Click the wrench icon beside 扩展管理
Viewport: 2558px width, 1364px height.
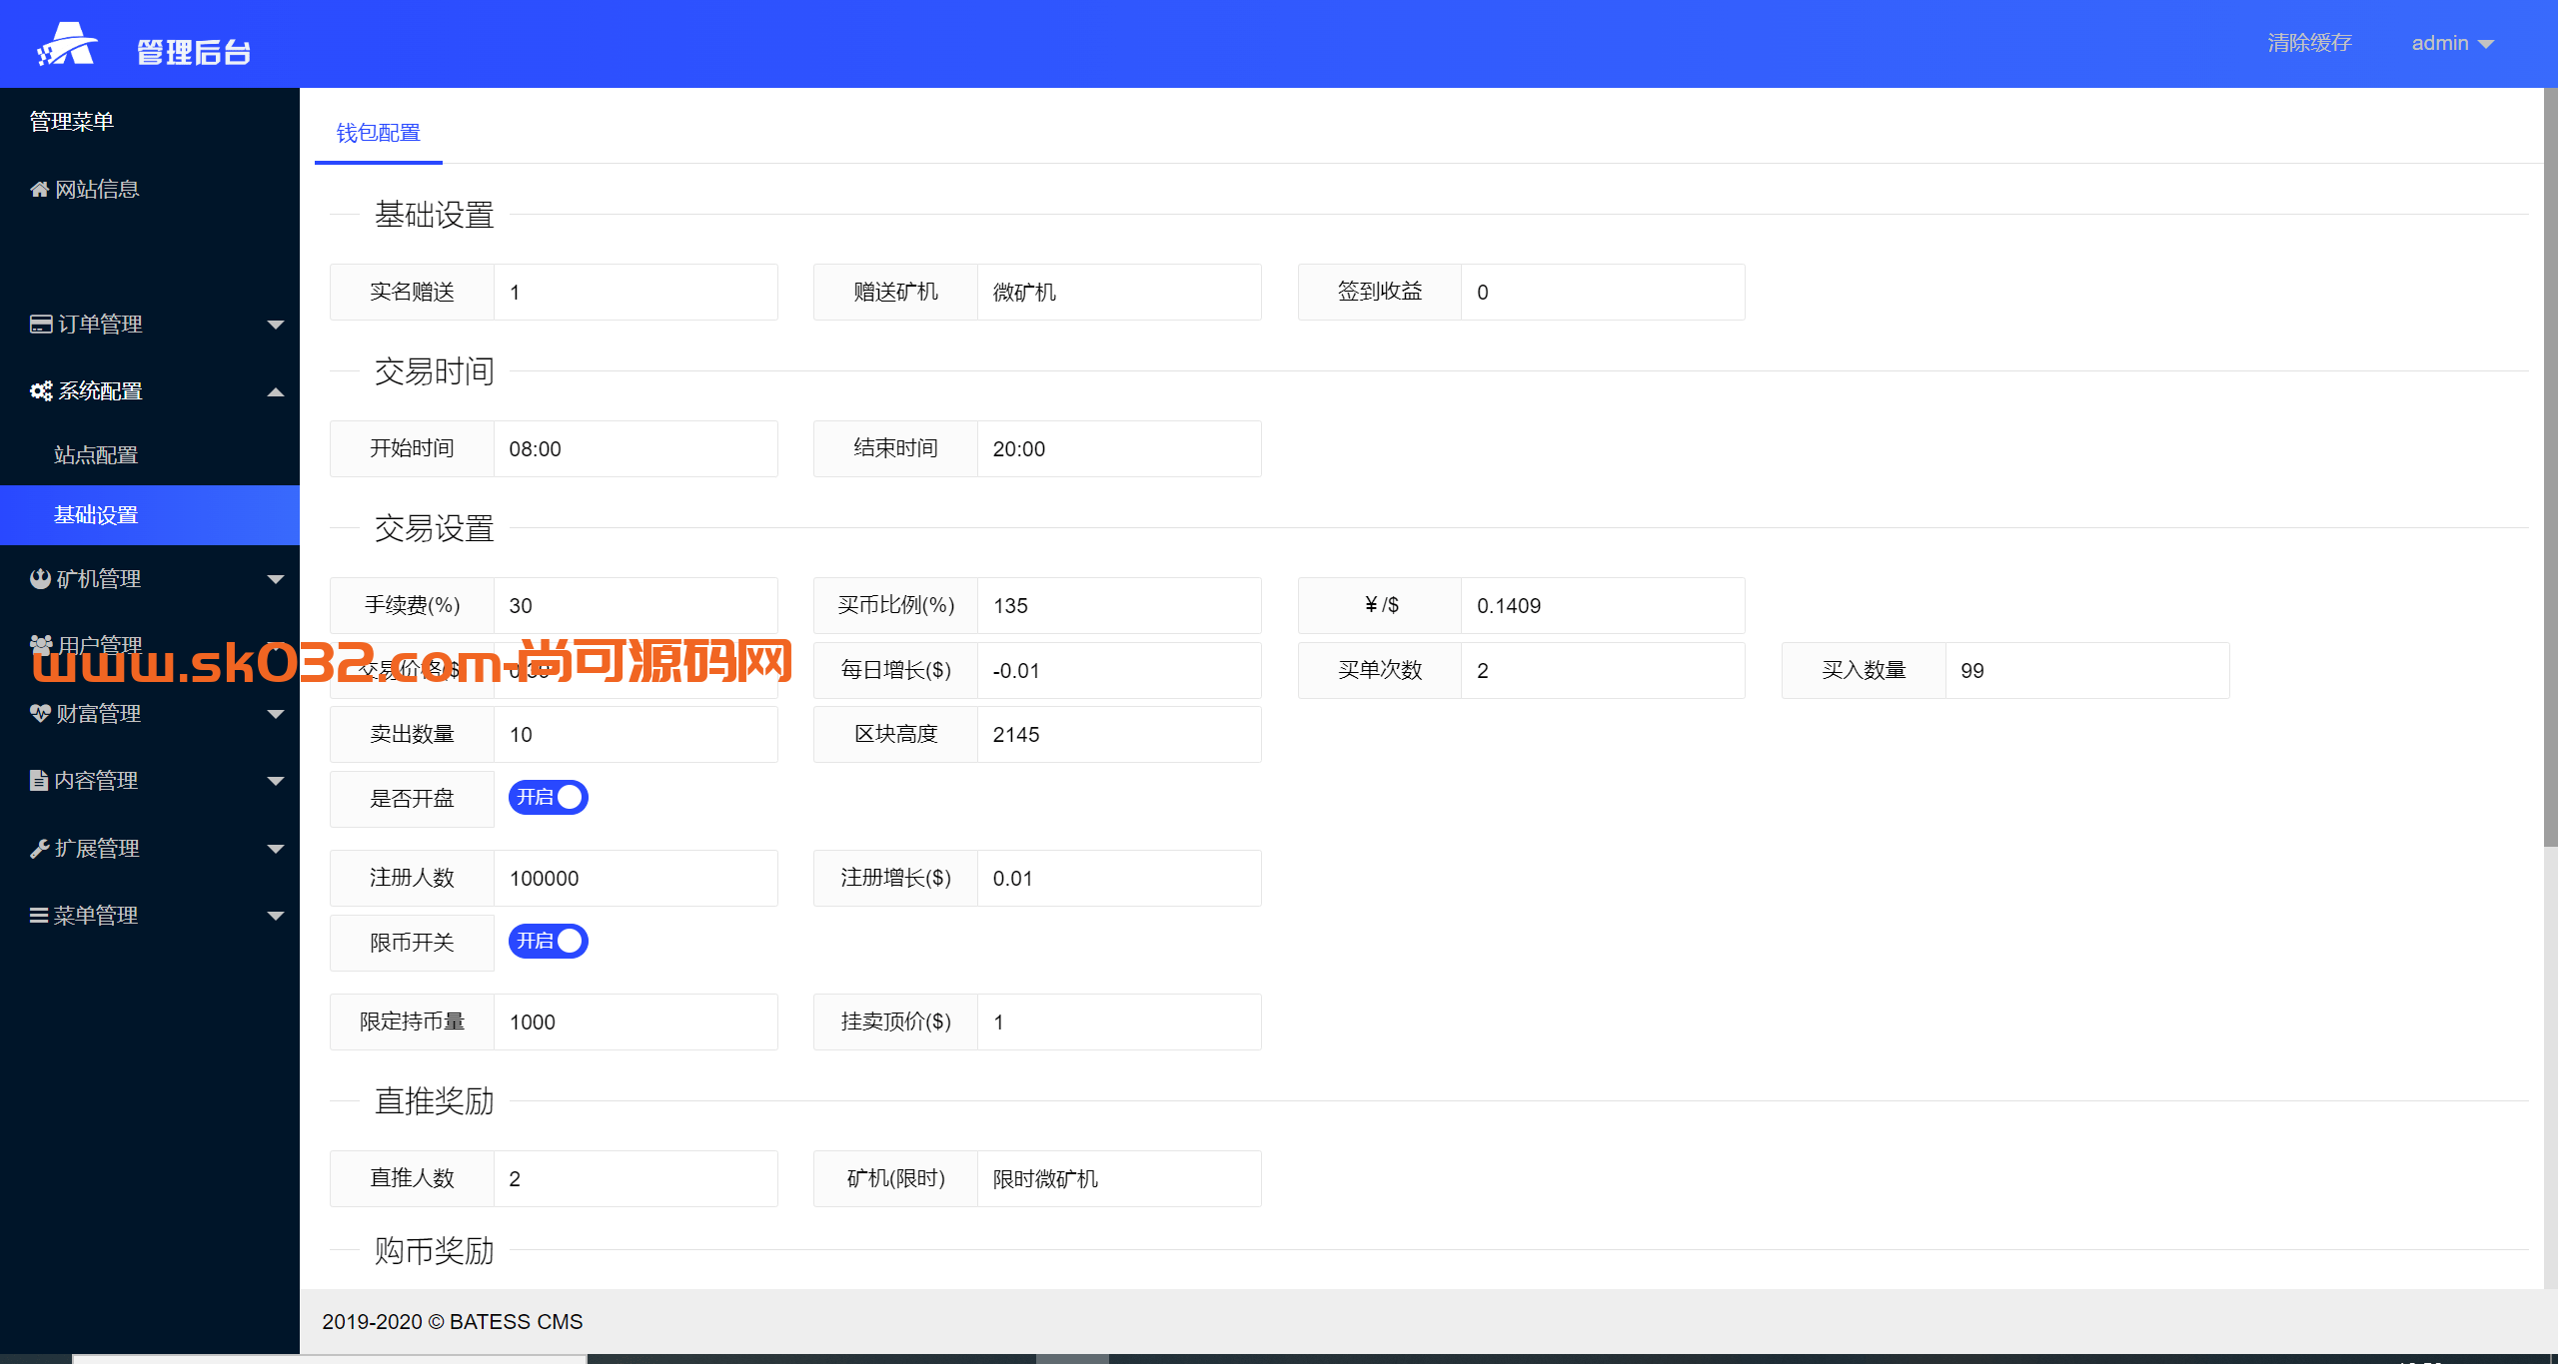click(40, 849)
